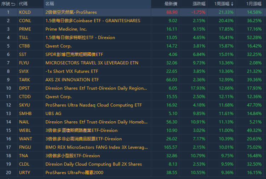Select the CONL ticker code
The width and height of the screenshot is (266, 179).
coord(25,21)
